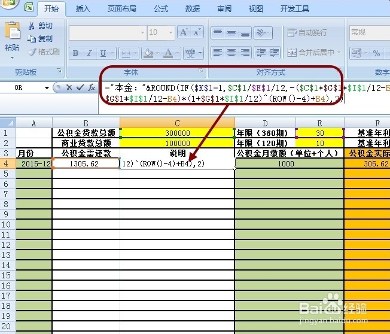Align text left
390x334 pixels.
[218, 53]
